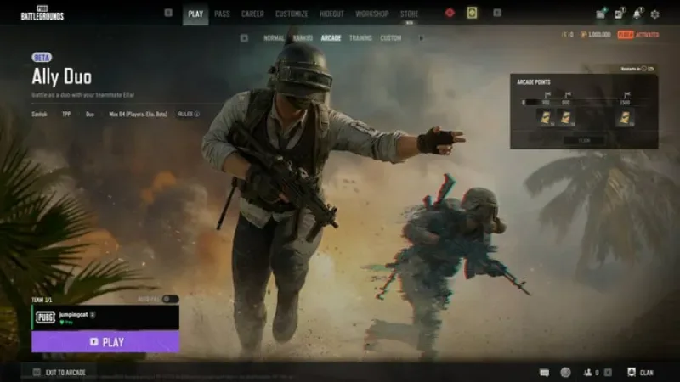Click the PUBG emblem in player card
This screenshot has width=680, height=382.
45,317
